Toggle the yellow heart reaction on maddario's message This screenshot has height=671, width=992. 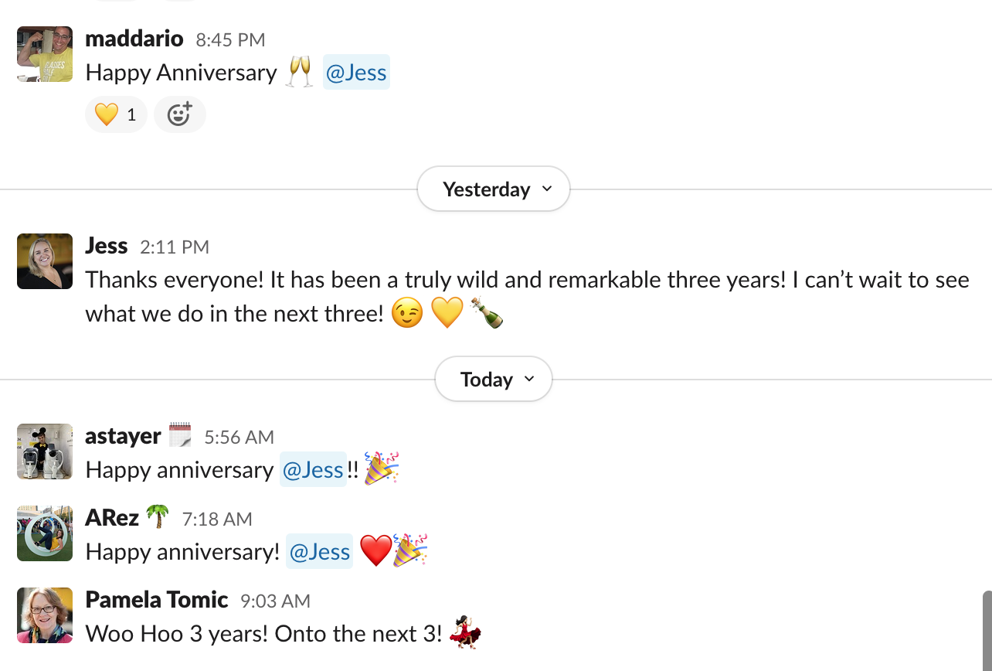point(115,115)
